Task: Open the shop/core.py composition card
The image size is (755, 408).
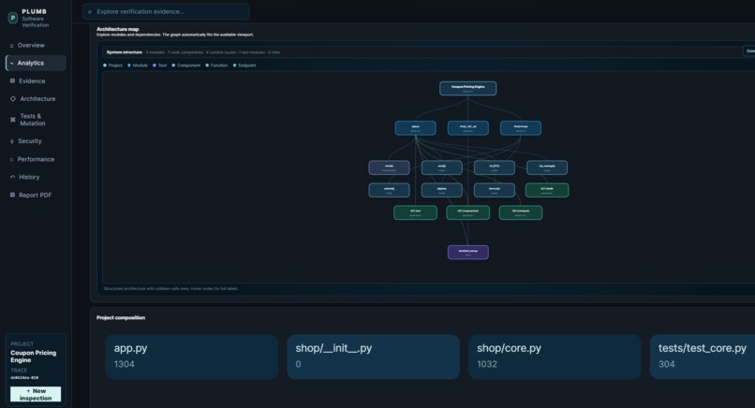Action: click(x=555, y=357)
